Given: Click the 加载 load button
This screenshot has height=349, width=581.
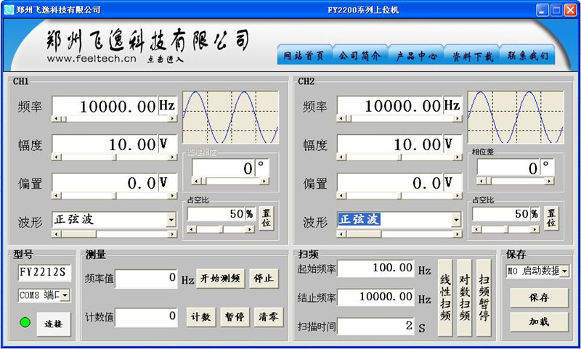Looking at the screenshot, I should tap(539, 322).
